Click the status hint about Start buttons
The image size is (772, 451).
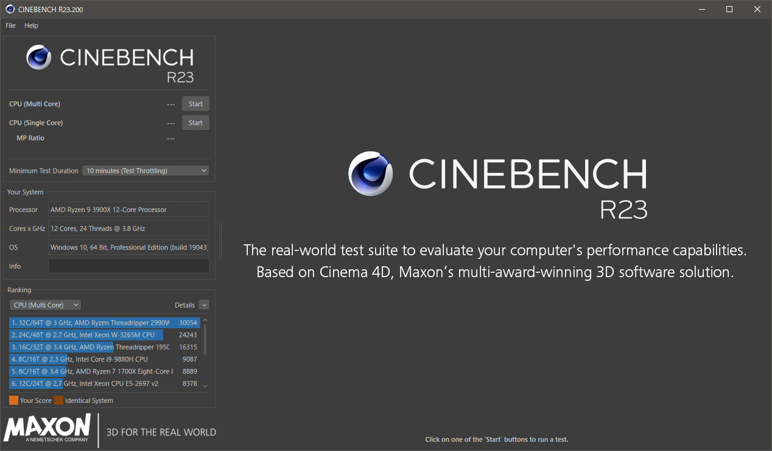[496, 439]
